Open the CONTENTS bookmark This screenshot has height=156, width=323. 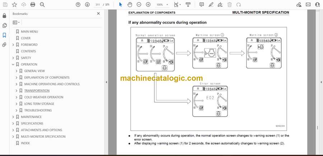28,51
